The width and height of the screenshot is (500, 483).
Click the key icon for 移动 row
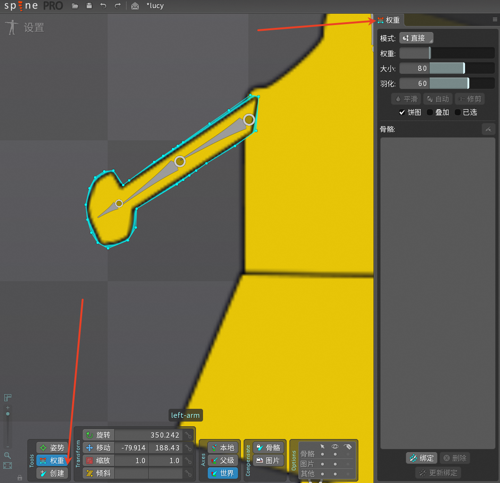[188, 448]
